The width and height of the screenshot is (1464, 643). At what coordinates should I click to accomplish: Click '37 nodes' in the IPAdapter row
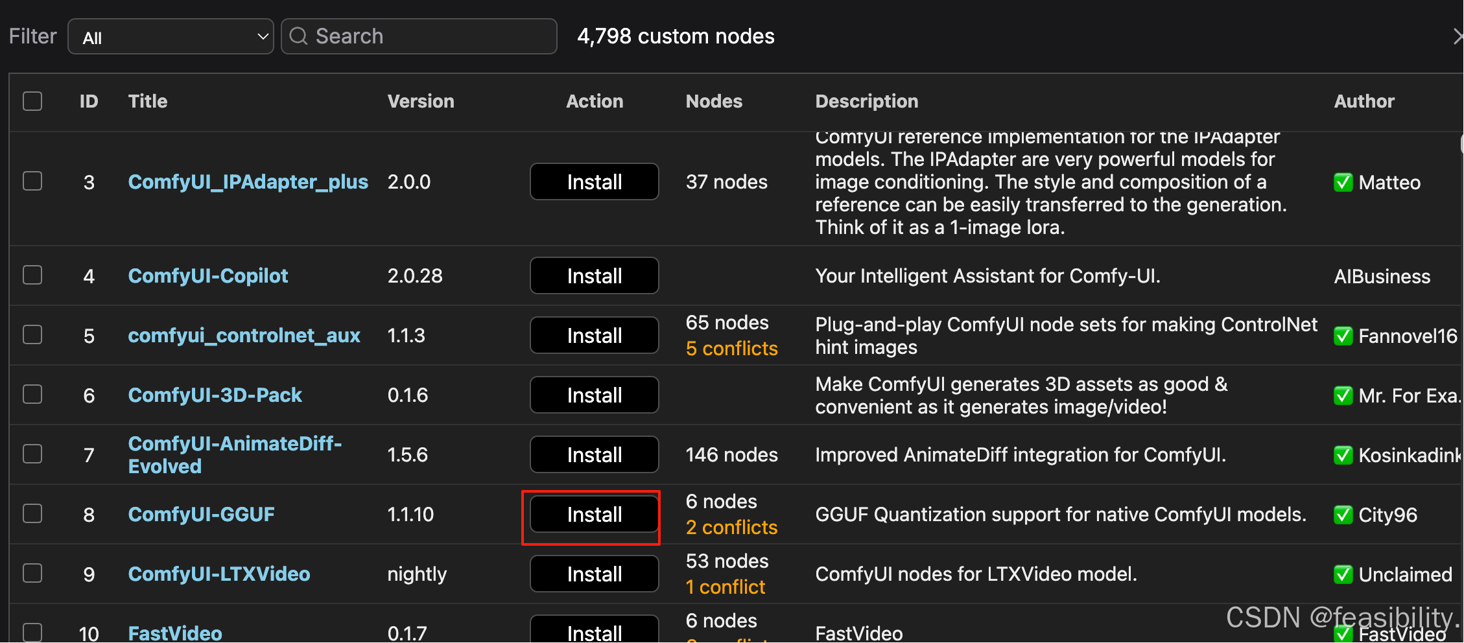(727, 181)
